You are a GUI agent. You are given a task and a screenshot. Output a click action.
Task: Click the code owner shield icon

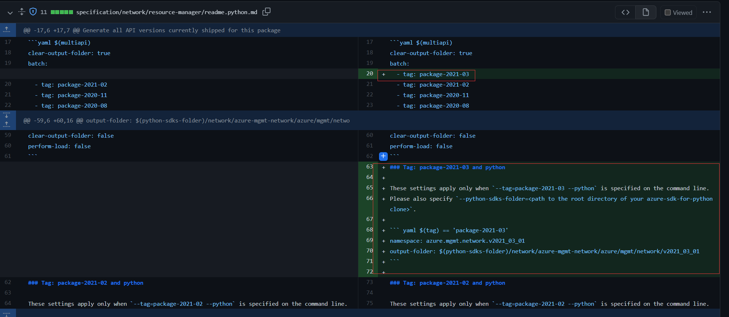pyautogui.click(x=33, y=12)
